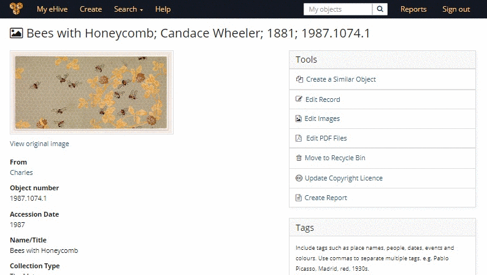Click the Create a Similar Object copy icon

point(299,79)
